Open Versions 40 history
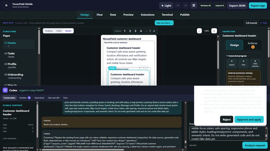270x151 pixels. pyautogui.click(x=205, y=5)
